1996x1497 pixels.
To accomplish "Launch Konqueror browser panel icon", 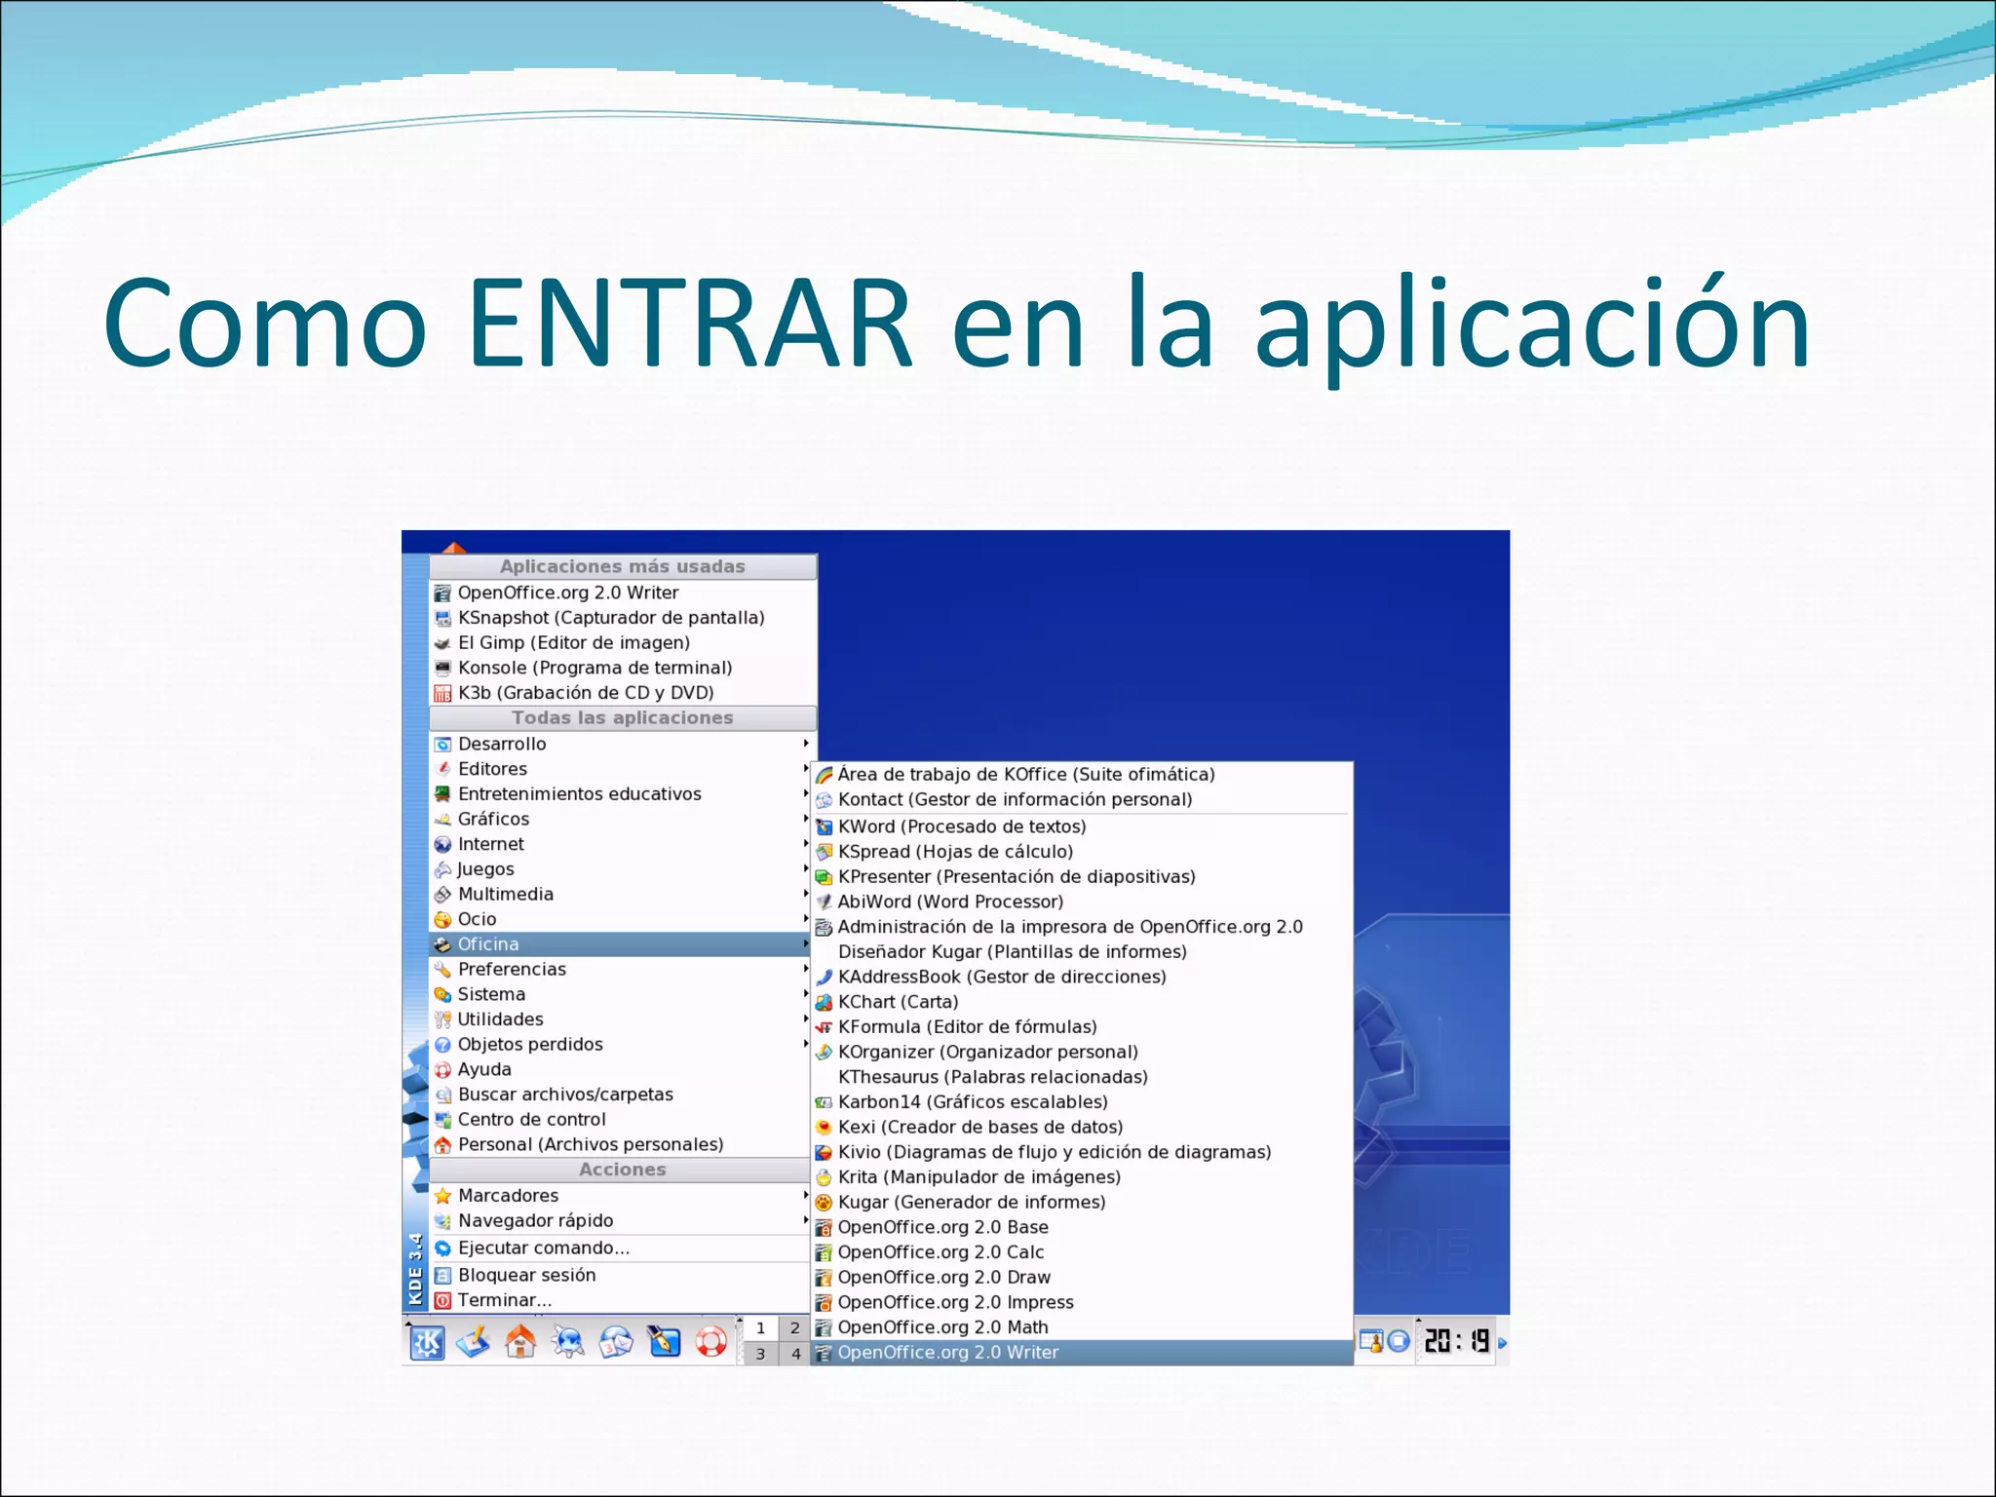I will click(568, 1342).
